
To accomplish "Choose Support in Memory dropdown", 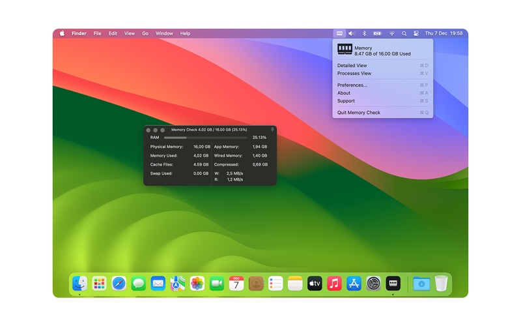I will 383,101.
